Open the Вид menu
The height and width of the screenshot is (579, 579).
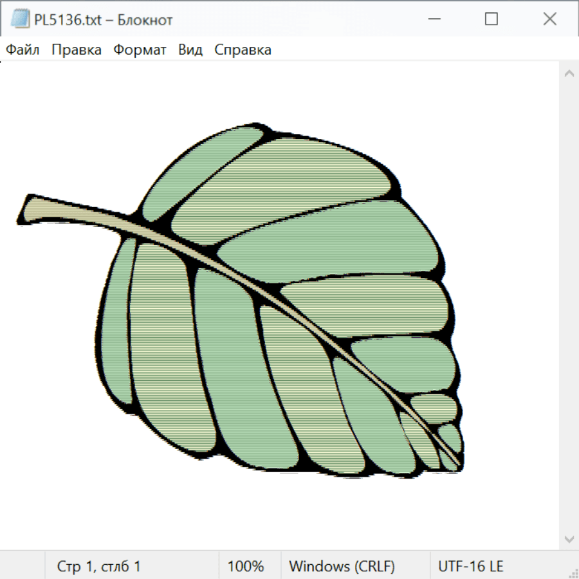coord(190,50)
